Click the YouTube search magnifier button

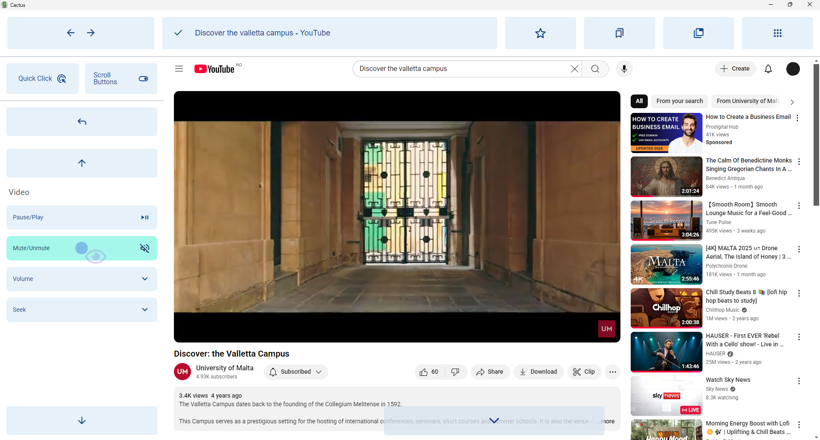click(x=595, y=69)
